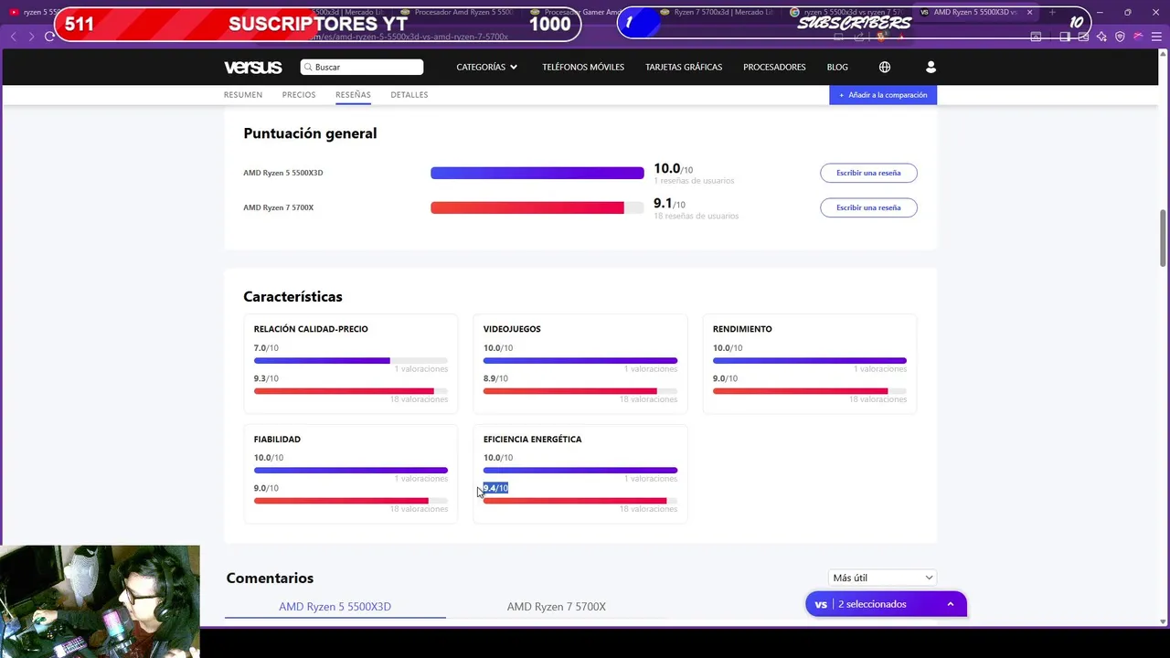Click the Buscar search field
The image size is (1170, 658).
coord(362,67)
